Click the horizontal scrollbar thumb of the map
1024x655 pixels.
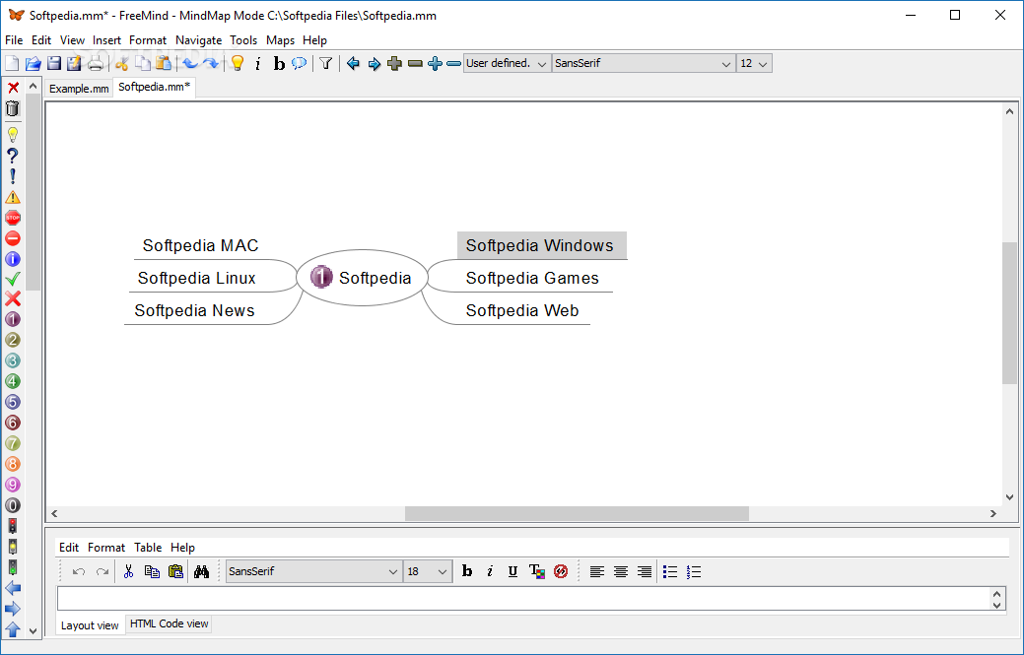tap(577, 513)
